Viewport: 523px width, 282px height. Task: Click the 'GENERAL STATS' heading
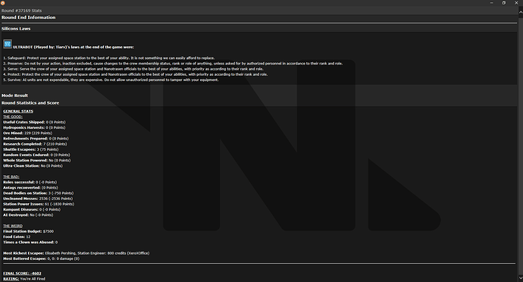click(18, 111)
